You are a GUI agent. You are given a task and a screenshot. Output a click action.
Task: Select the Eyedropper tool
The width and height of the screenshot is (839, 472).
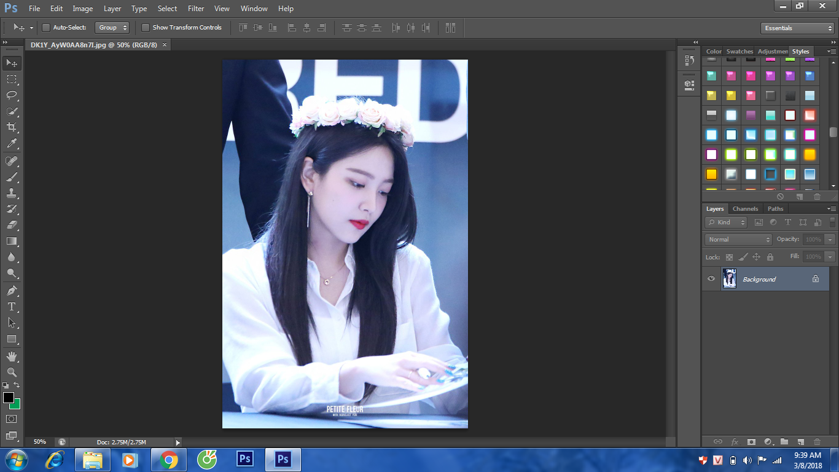coord(12,144)
